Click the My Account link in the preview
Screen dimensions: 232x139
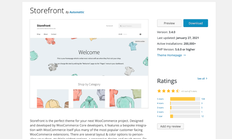pyautogui.click(x=109, y=26)
